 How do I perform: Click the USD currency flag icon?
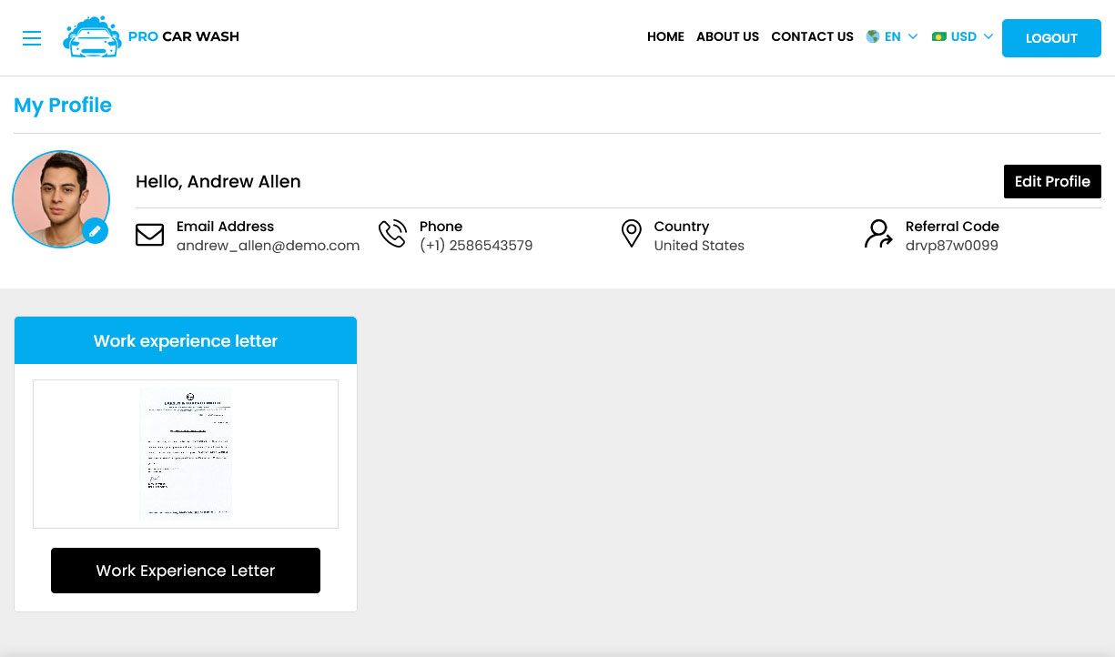[938, 37]
